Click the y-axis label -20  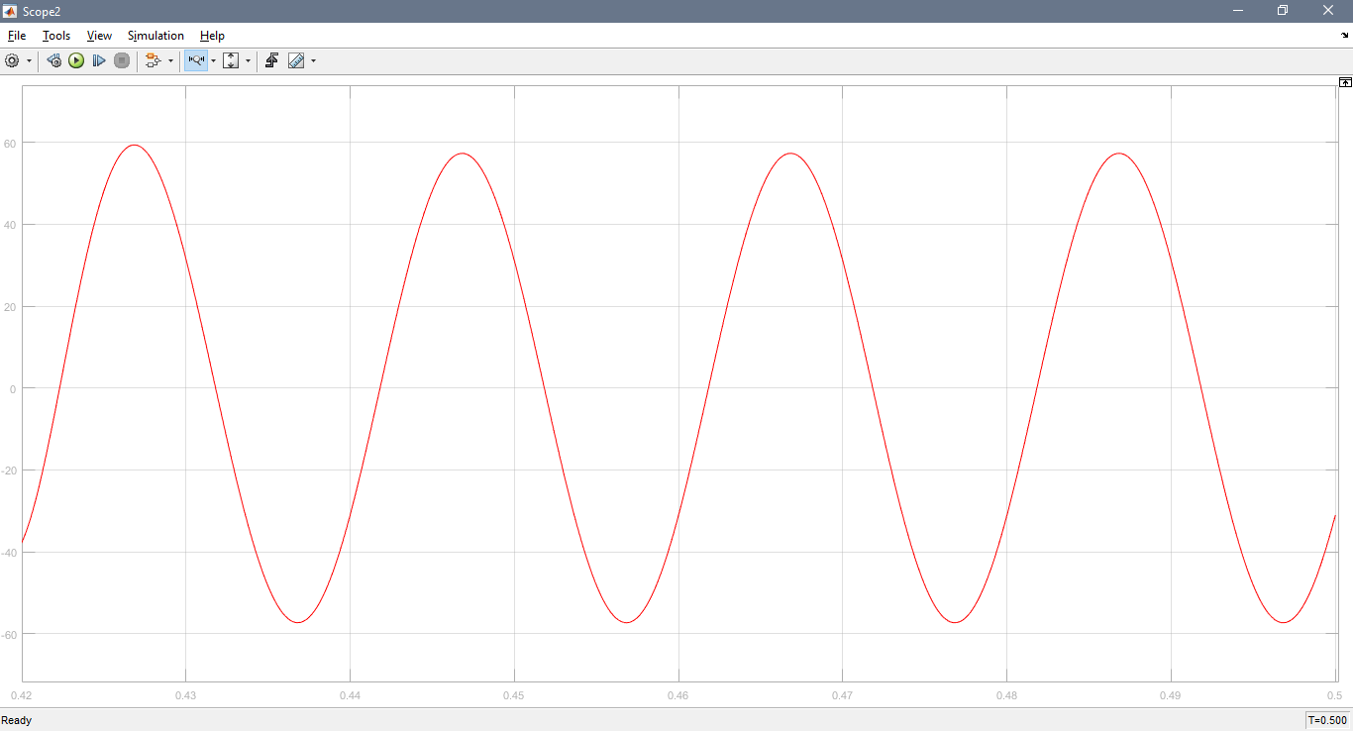click(x=10, y=470)
